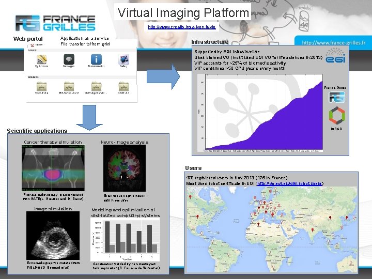372x279 pixels.
Task: Launch the SIMRI object simulation folder icon
Action: coord(96,86)
